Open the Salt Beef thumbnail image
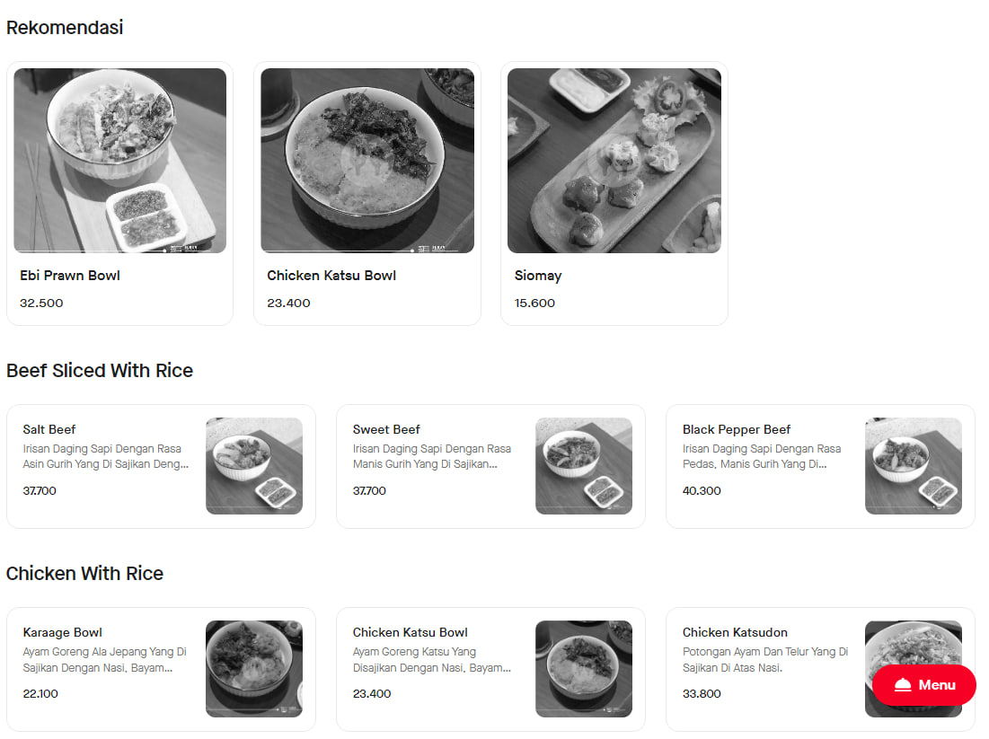 tap(254, 466)
